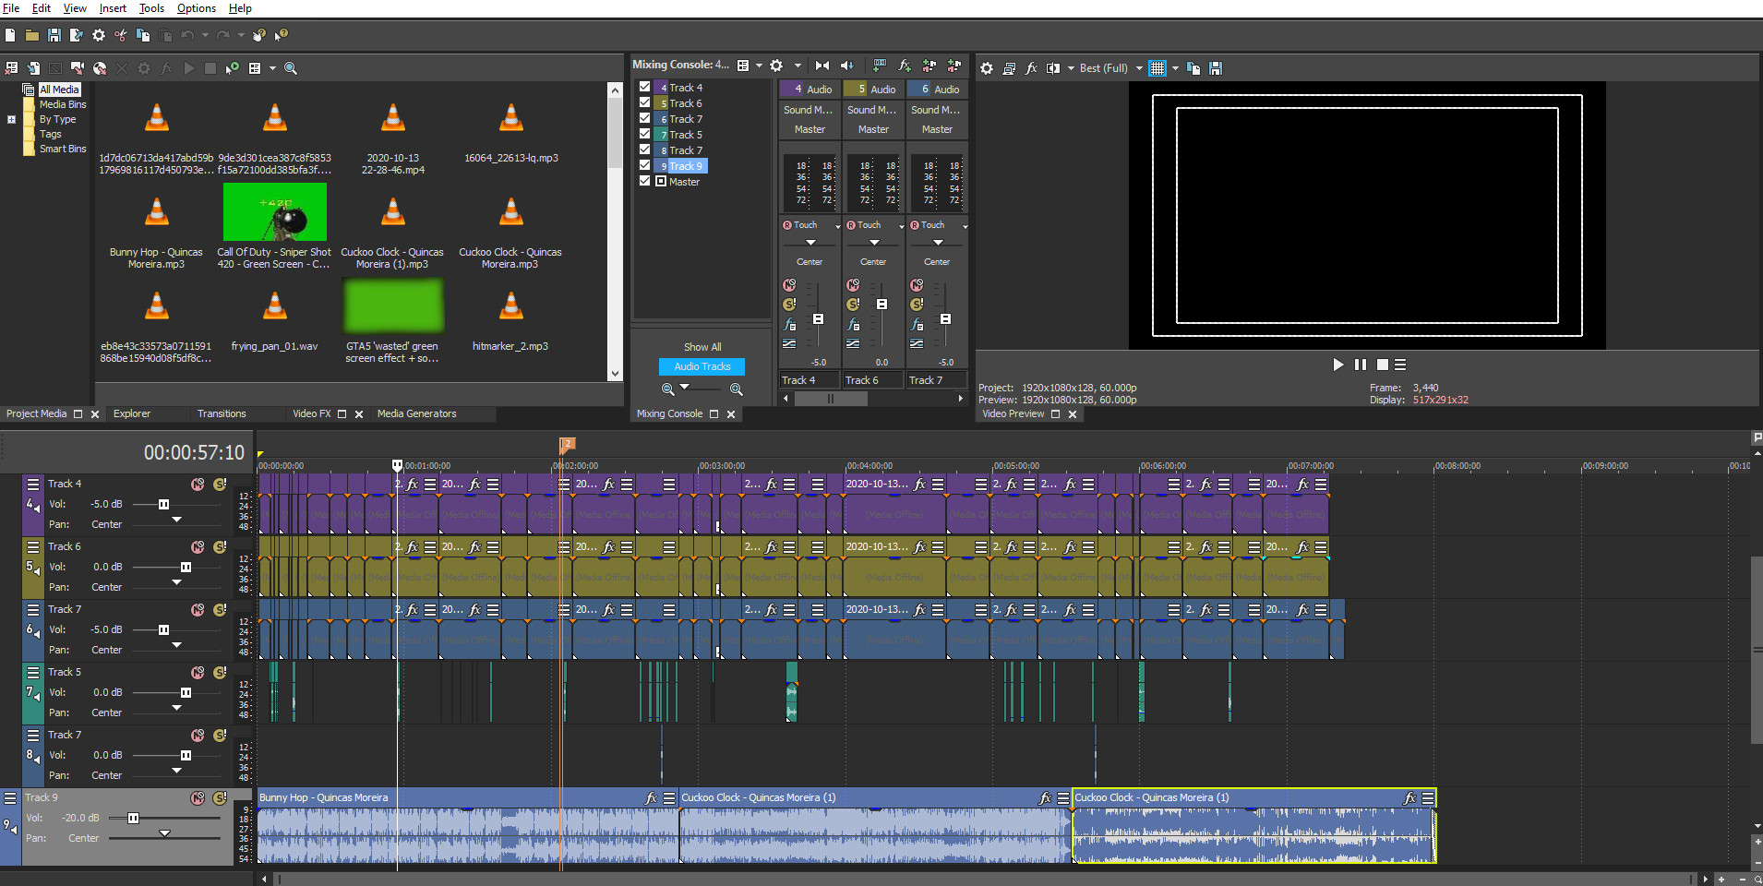1763x886 pixels.
Task: Click Track 6 mixer strip fader handle
Action: 881,304
